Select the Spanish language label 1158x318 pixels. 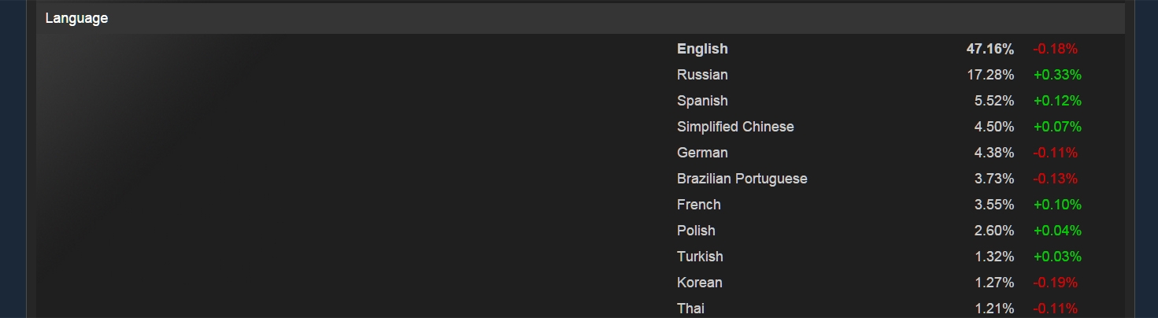[x=702, y=101]
